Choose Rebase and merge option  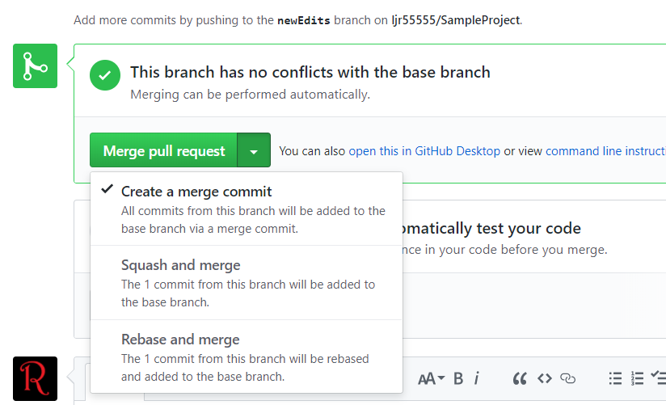247,356
